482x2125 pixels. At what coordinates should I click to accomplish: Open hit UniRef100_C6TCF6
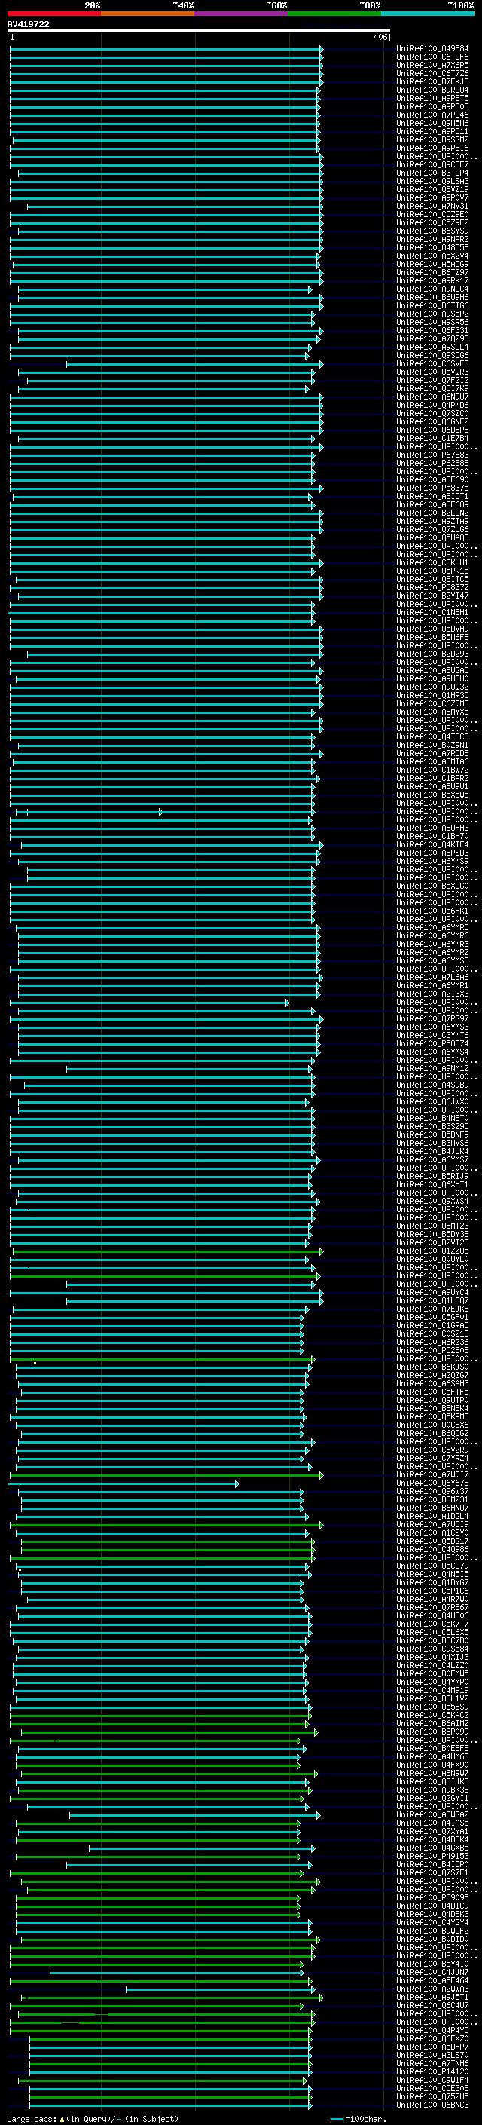tap(432, 57)
